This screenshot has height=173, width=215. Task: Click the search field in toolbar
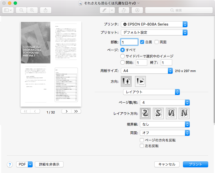click(179, 10)
